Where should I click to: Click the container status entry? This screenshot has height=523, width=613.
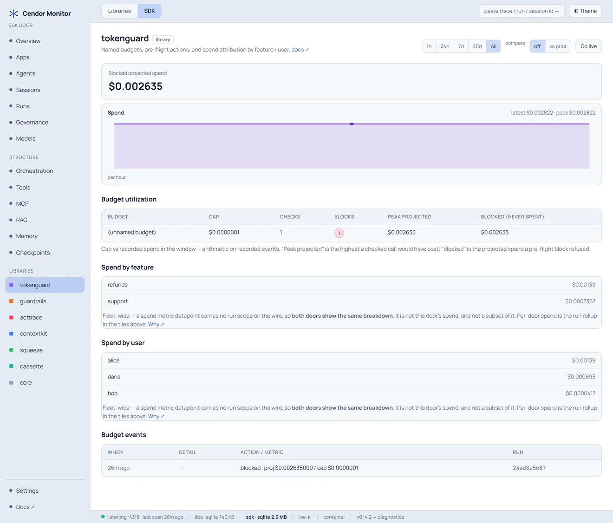click(x=334, y=517)
